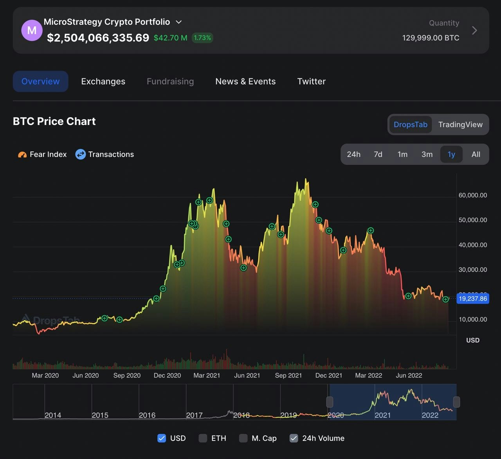Click the 2021 label in range navigator
501x459 pixels.
[383, 415]
